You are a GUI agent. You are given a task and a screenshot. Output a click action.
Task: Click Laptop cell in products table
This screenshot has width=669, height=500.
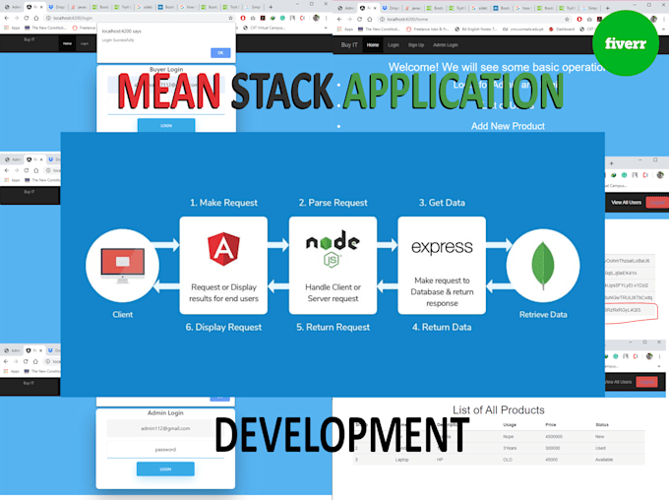[x=402, y=460]
